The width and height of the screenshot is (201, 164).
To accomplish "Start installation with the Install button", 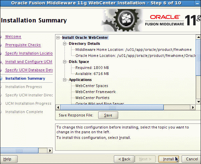I will tap(168, 159).
